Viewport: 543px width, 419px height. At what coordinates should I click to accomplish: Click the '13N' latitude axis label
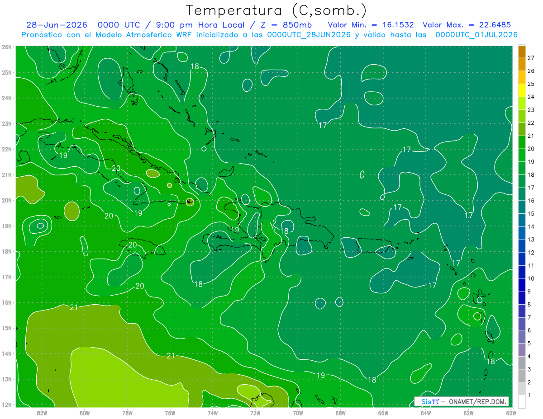click(x=6, y=379)
